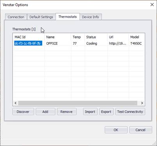Export thermostats list
The width and height of the screenshot is (157, 146).
click(x=106, y=112)
